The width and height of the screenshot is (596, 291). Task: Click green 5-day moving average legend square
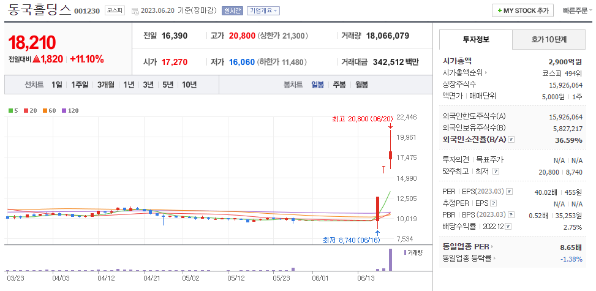[10, 111]
